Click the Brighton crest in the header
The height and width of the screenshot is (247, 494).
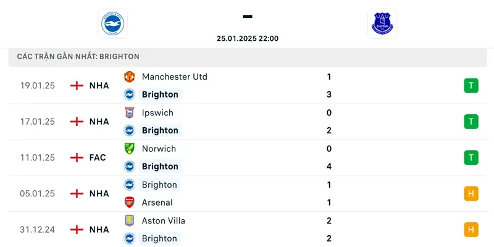112,23
